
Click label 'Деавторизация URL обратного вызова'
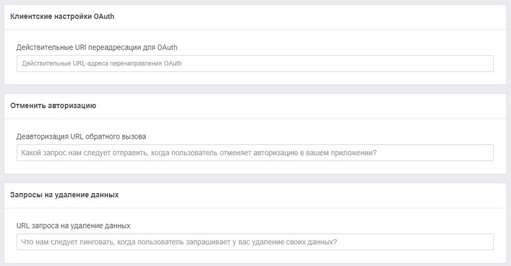[81, 137]
